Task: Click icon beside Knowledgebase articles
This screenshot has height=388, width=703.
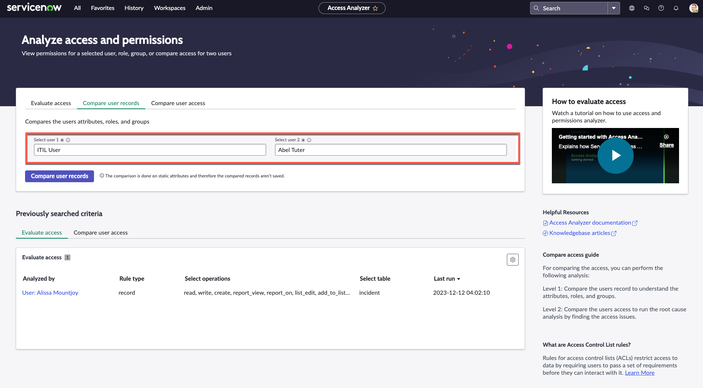Action: pyautogui.click(x=545, y=233)
